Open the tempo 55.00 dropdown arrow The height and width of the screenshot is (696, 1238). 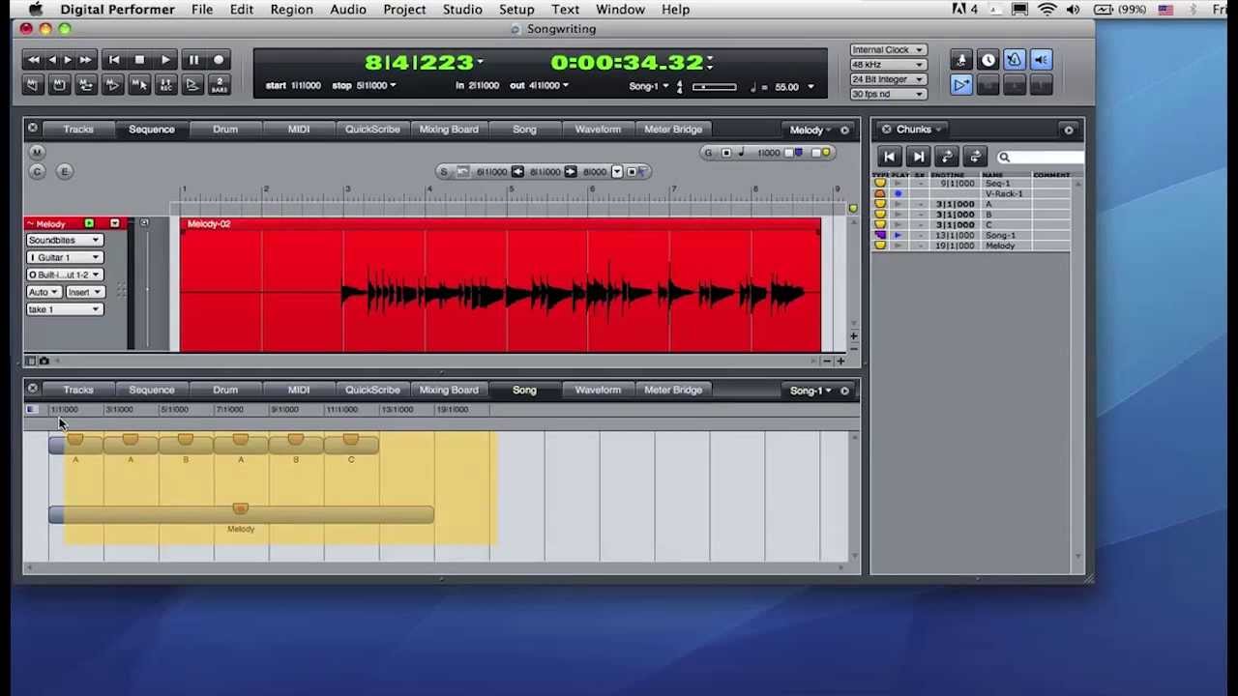coord(811,87)
